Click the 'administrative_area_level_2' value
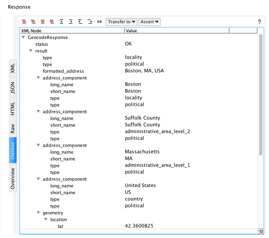This screenshot has height=238, width=269. click(158, 131)
